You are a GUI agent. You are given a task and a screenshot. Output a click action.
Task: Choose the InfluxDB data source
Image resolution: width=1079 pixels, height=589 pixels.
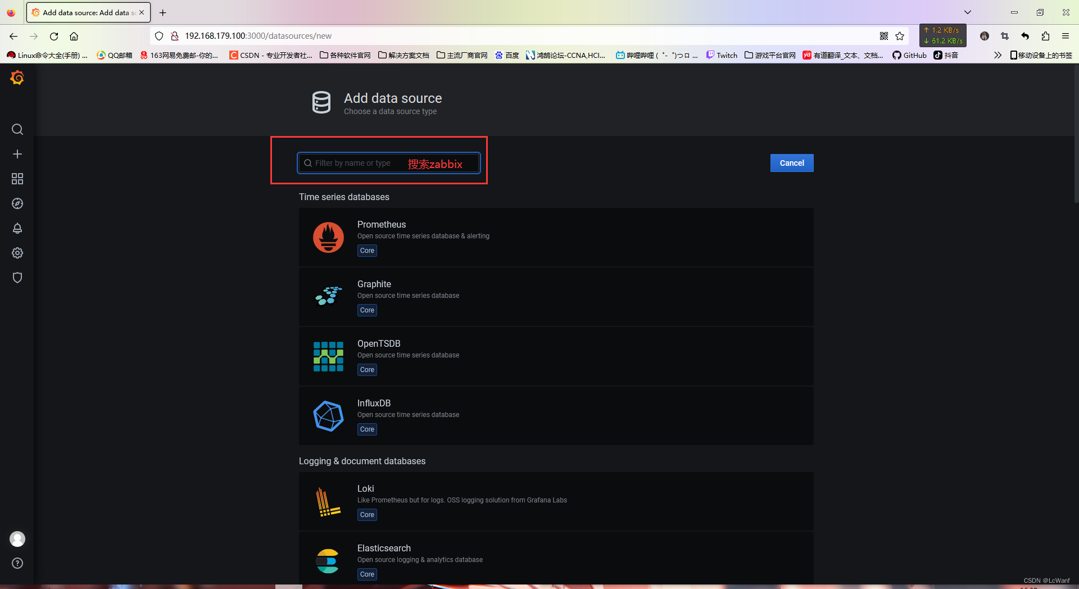tap(556, 416)
